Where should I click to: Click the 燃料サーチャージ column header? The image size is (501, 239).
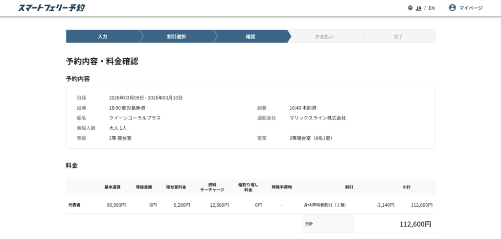pos(212,187)
